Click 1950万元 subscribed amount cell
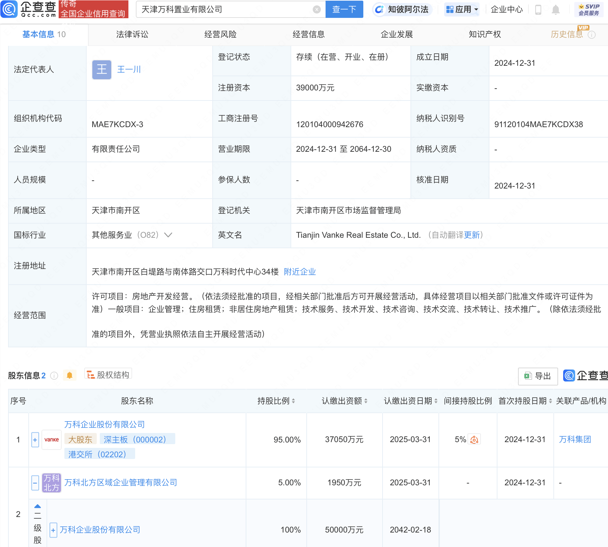This screenshot has height=547, width=608. (x=344, y=483)
